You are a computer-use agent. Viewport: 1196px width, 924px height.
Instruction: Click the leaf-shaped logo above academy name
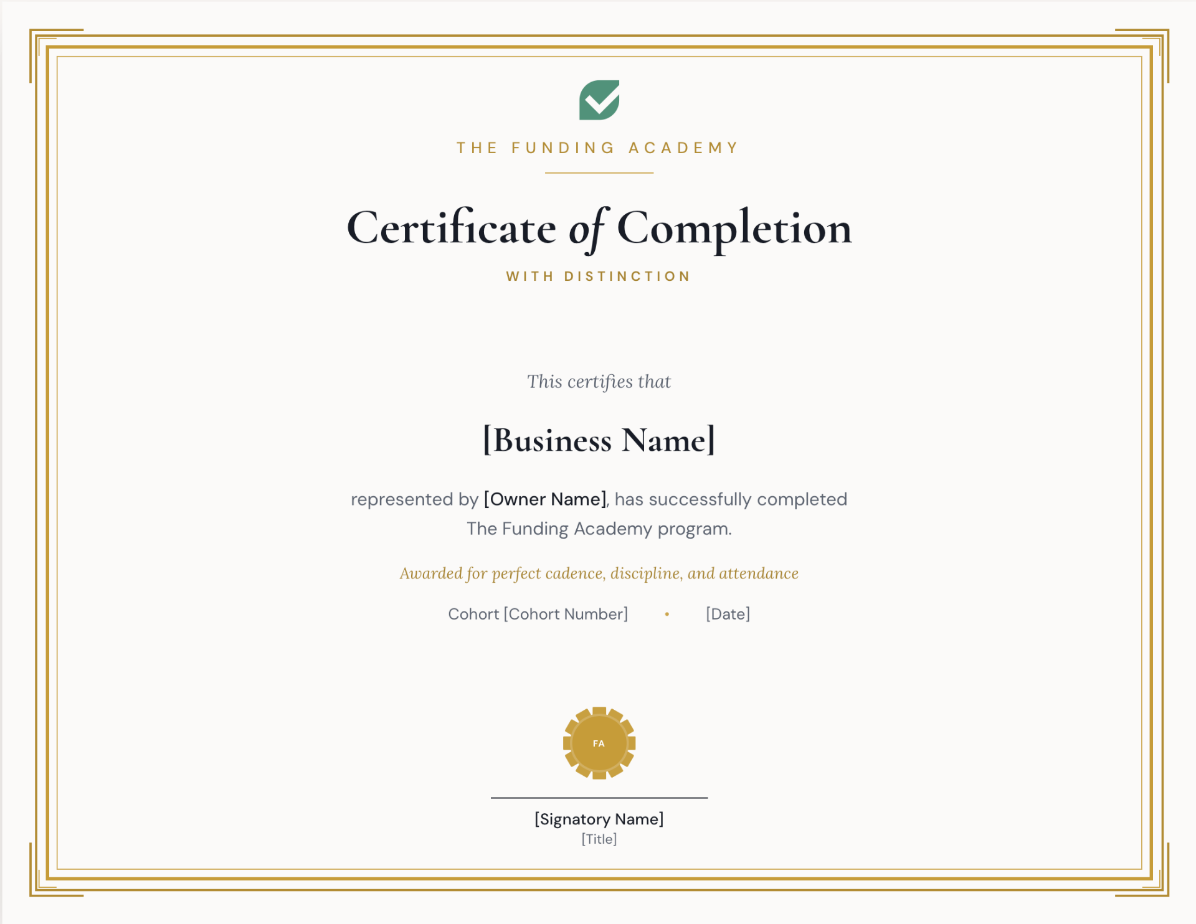(599, 100)
